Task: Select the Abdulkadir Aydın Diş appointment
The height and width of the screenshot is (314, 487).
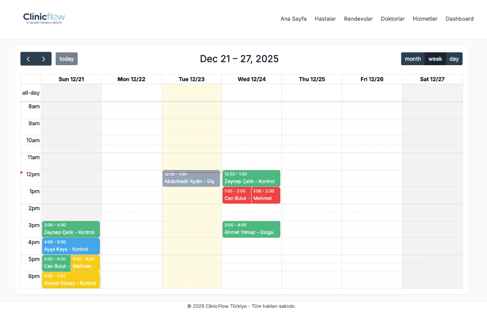Action: (x=191, y=178)
